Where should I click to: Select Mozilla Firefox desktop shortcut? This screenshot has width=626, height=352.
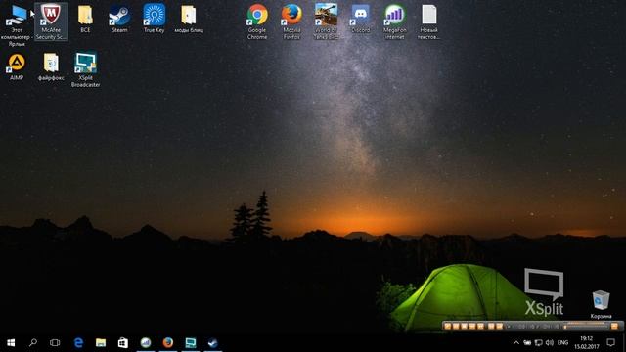[291, 22]
